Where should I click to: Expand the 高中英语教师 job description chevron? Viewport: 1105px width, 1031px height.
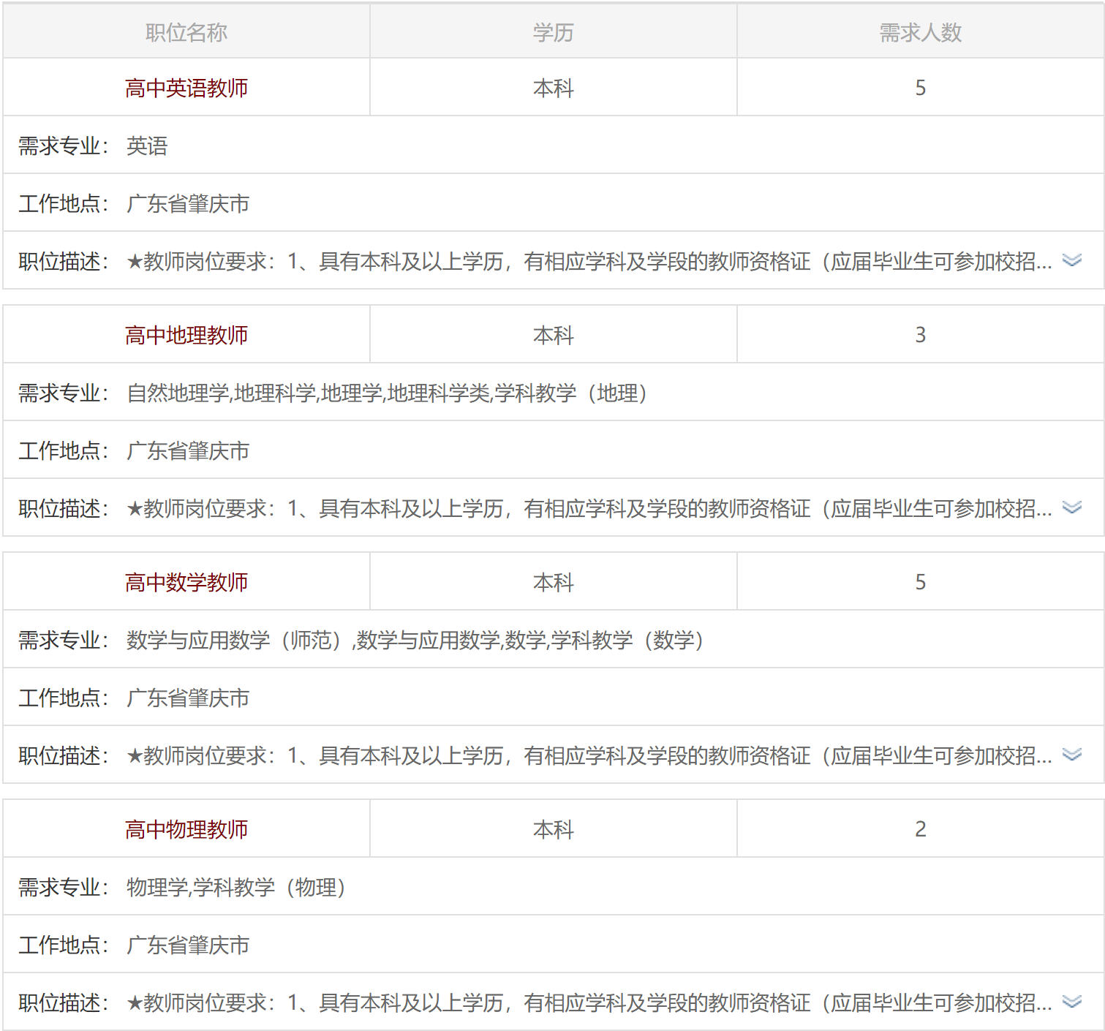[x=1071, y=260]
